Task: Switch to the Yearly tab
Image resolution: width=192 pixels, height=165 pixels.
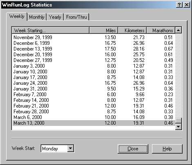Action: (x=55, y=17)
